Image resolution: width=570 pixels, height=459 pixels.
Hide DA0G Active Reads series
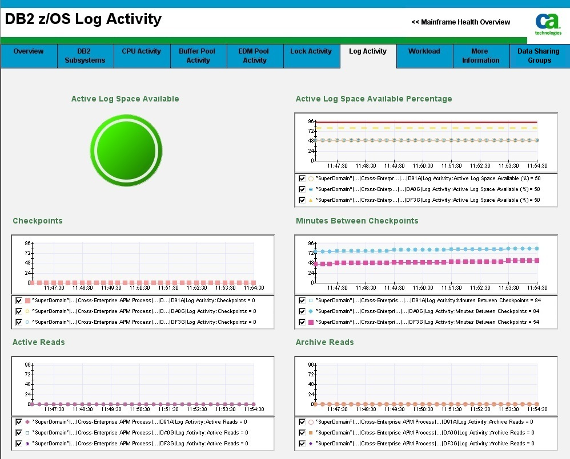(19, 433)
